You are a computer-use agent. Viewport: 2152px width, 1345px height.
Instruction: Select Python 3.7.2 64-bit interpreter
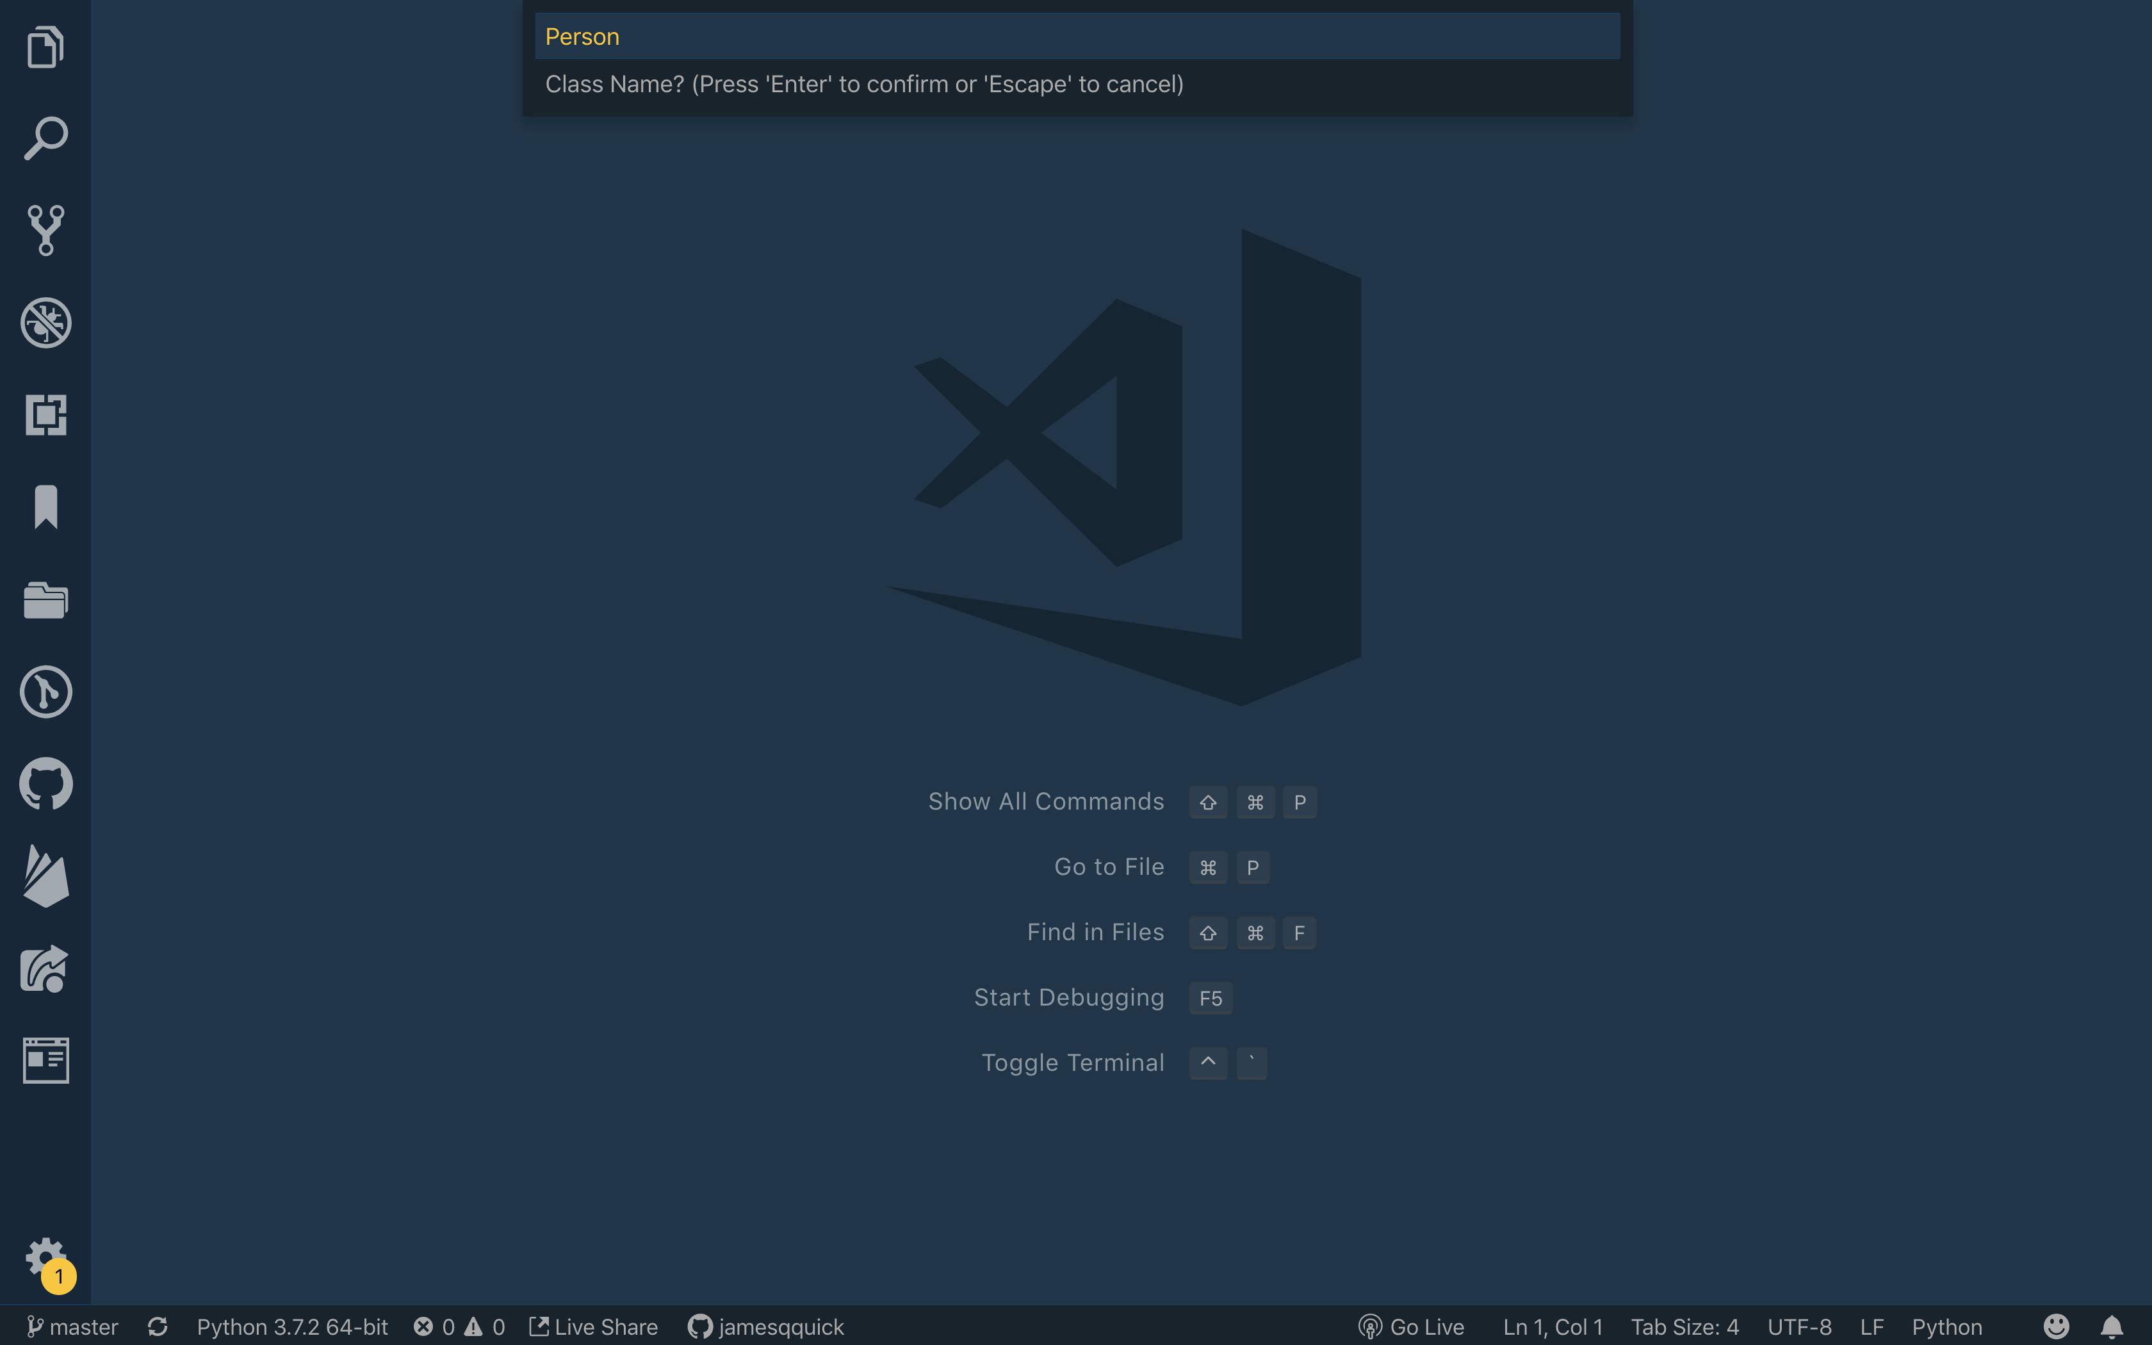click(x=291, y=1326)
